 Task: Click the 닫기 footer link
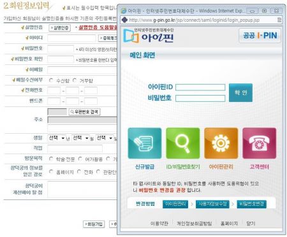coord(251,224)
